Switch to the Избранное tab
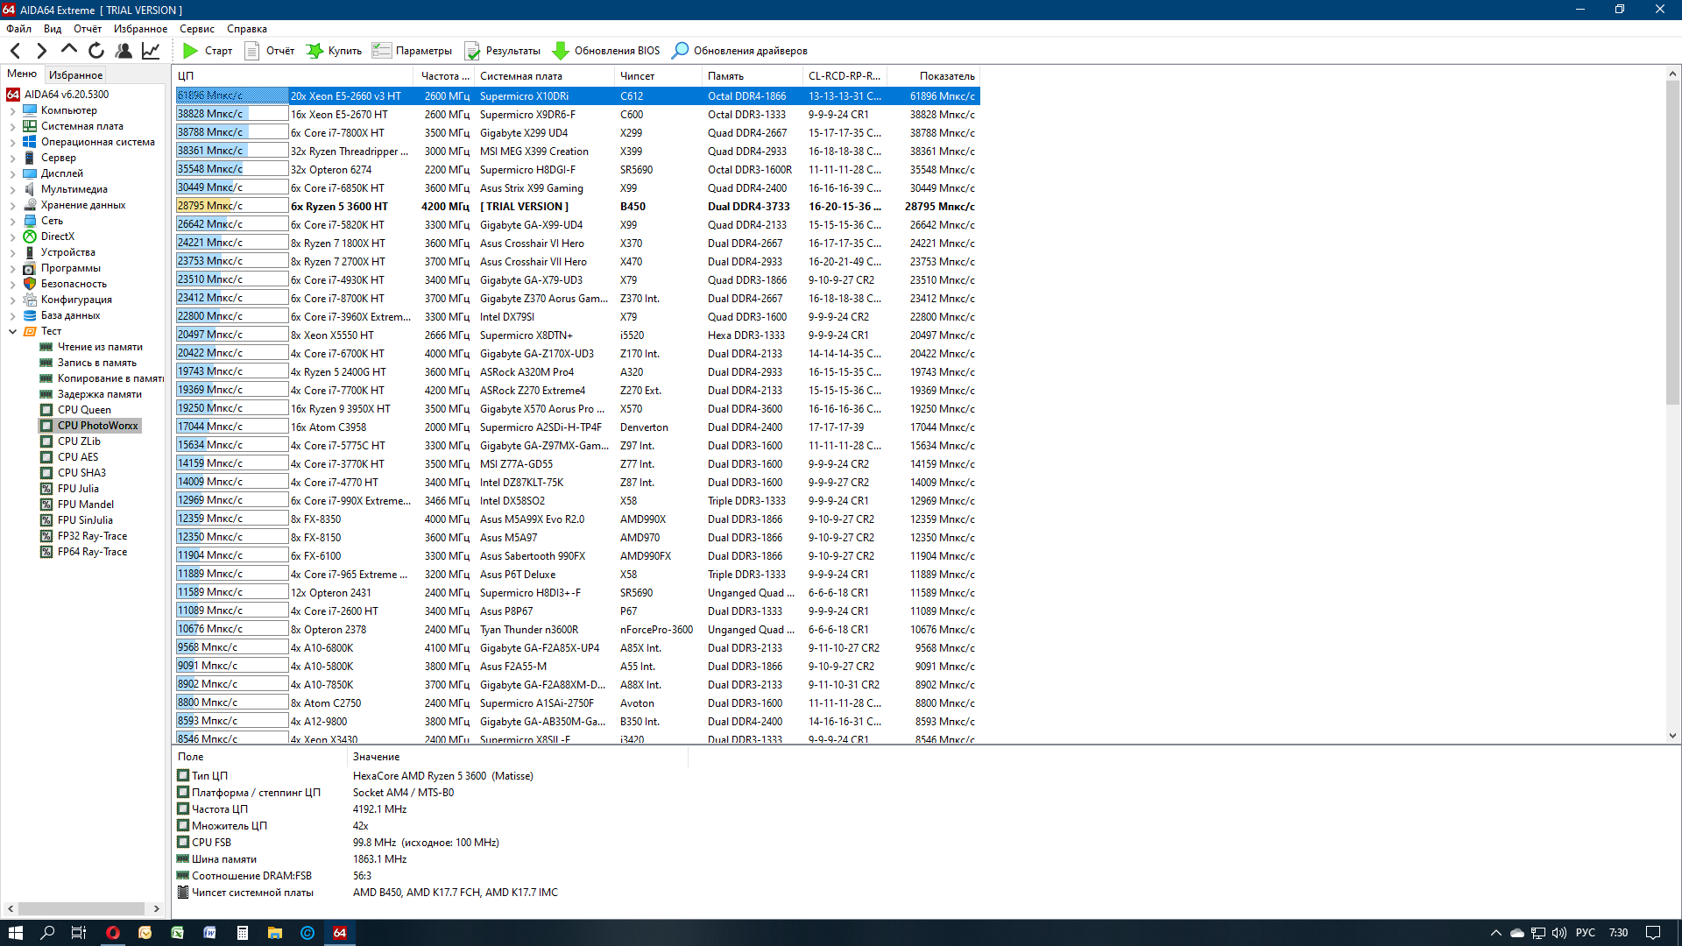The width and height of the screenshot is (1682, 946). click(75, 75)
